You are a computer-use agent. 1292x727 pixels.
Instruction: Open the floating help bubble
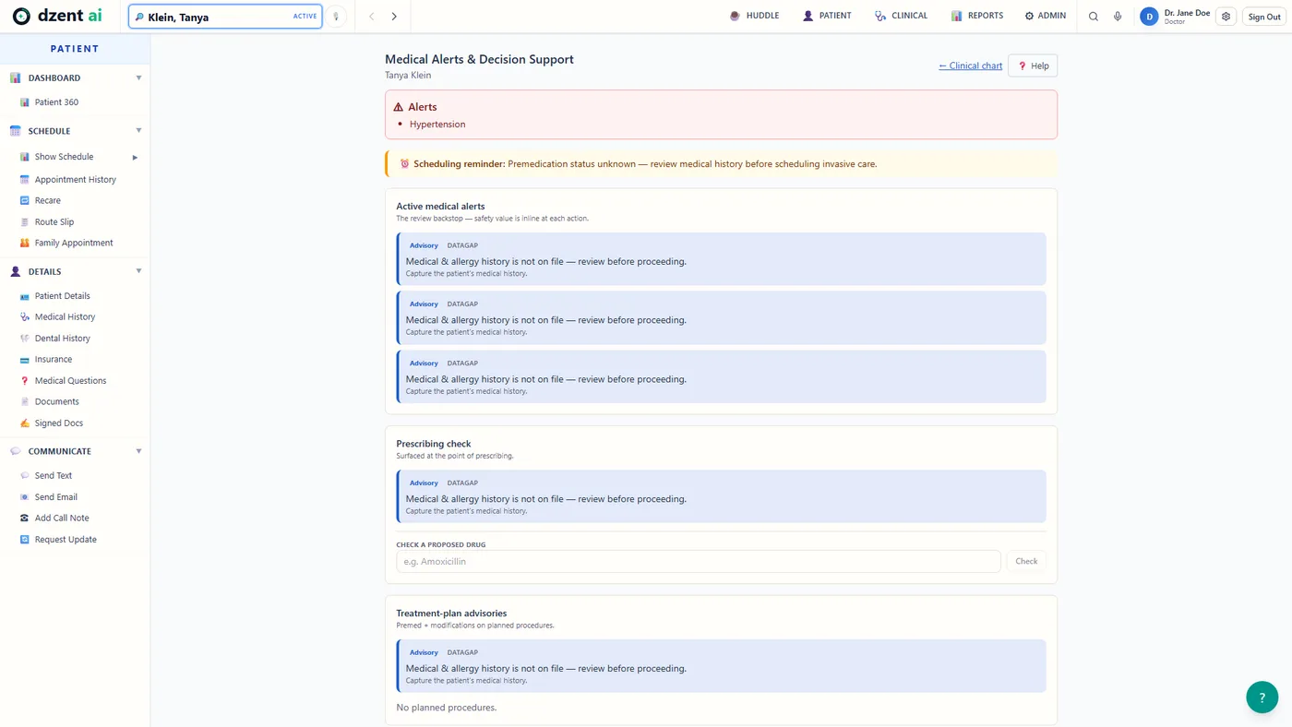pyautogui.click(x=1262, y=697)
